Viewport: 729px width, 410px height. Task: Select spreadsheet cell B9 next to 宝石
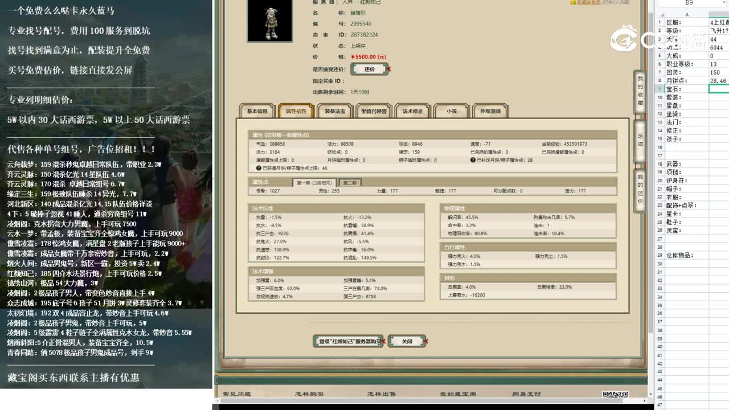(x=719, y=89)
